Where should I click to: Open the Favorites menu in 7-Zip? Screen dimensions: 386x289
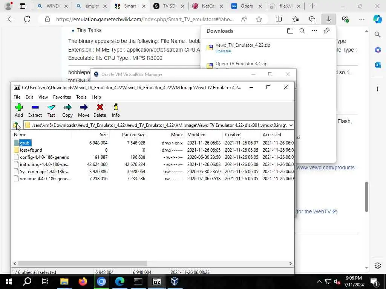click(x=62, y=97)
